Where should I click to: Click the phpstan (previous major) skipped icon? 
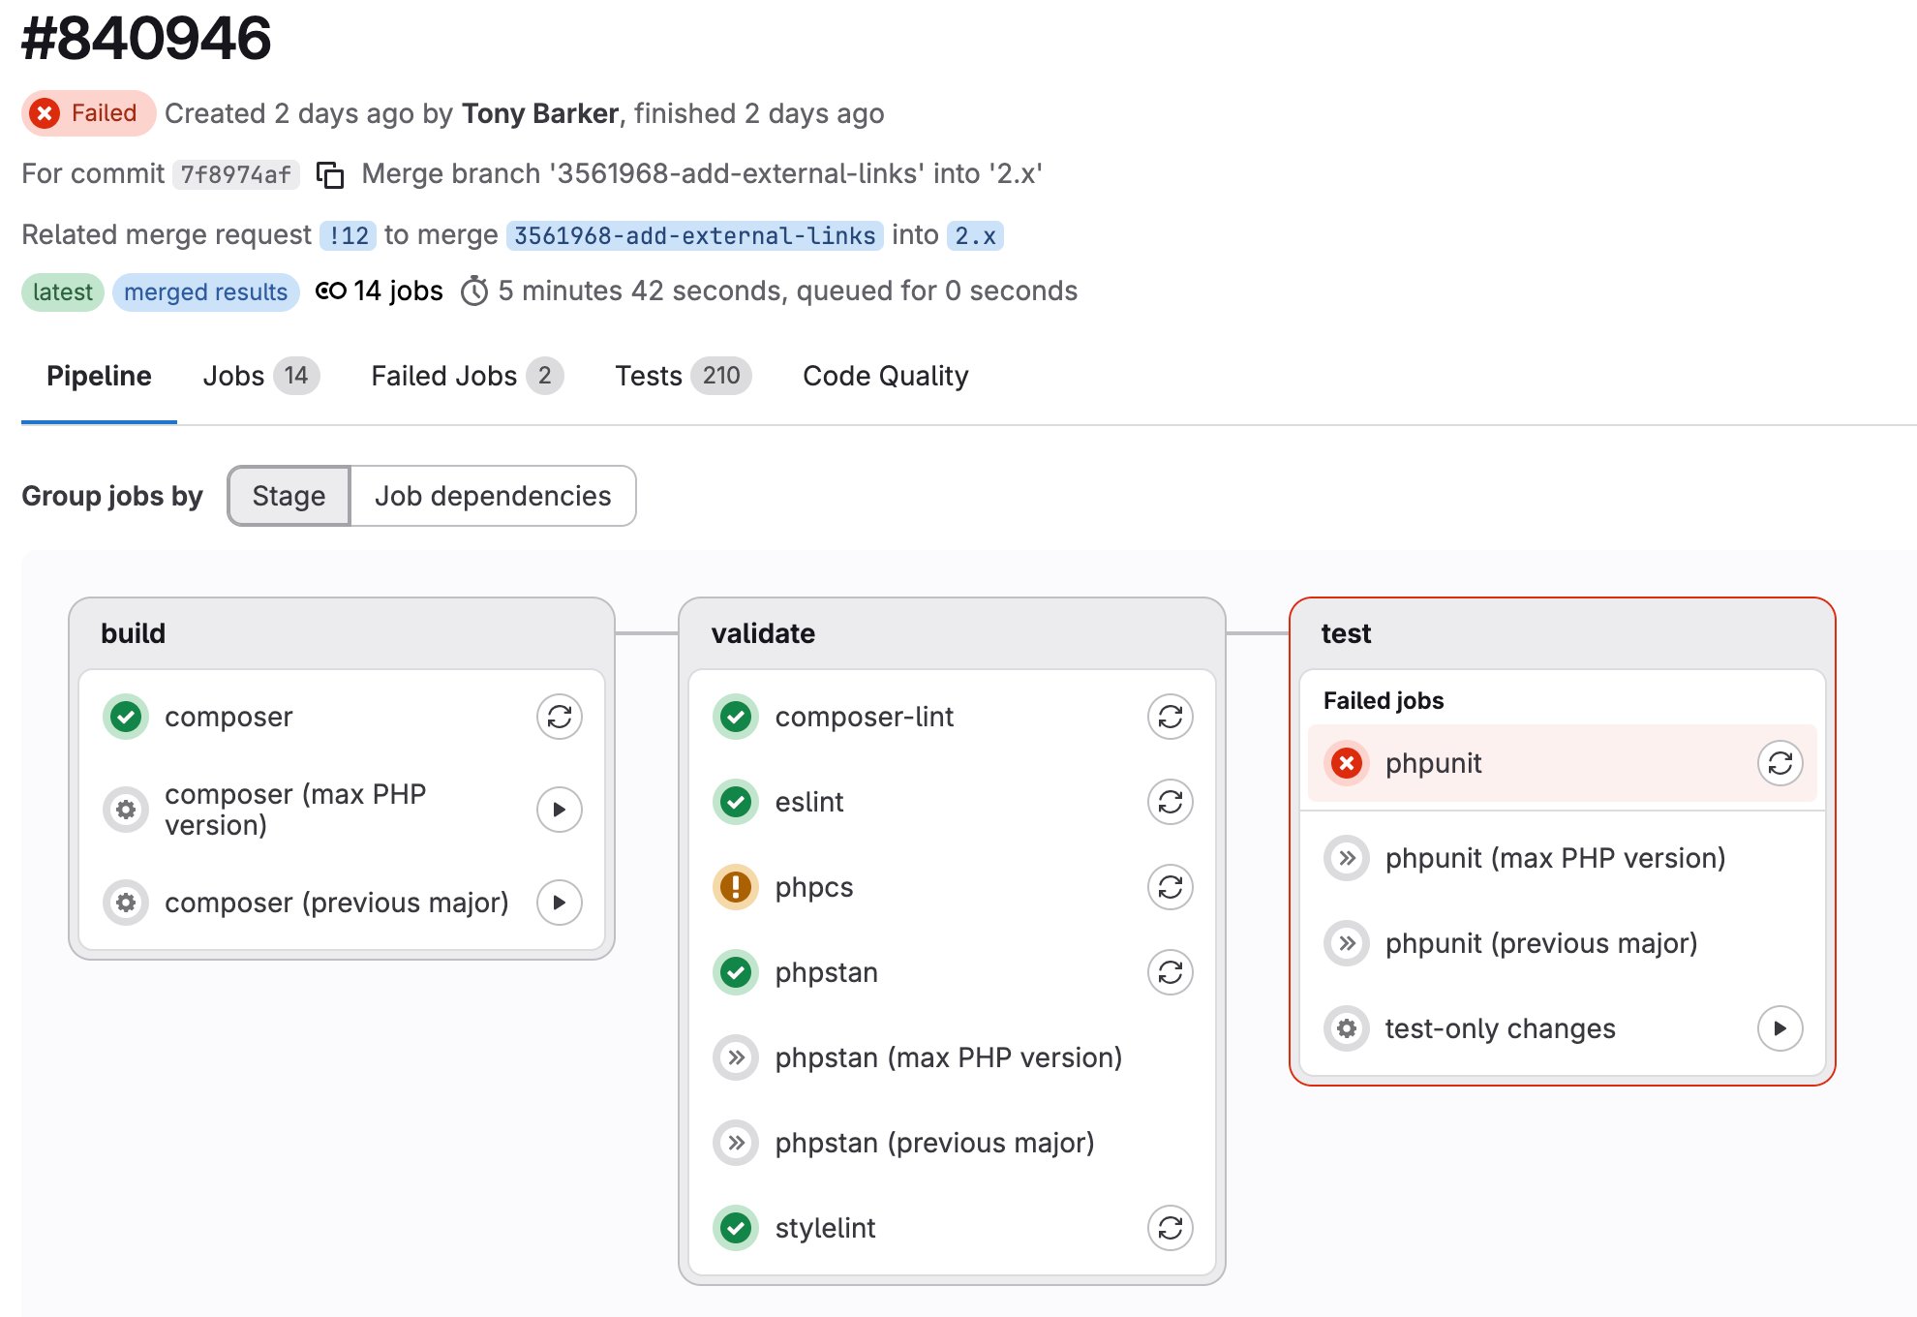point(736,1143)
